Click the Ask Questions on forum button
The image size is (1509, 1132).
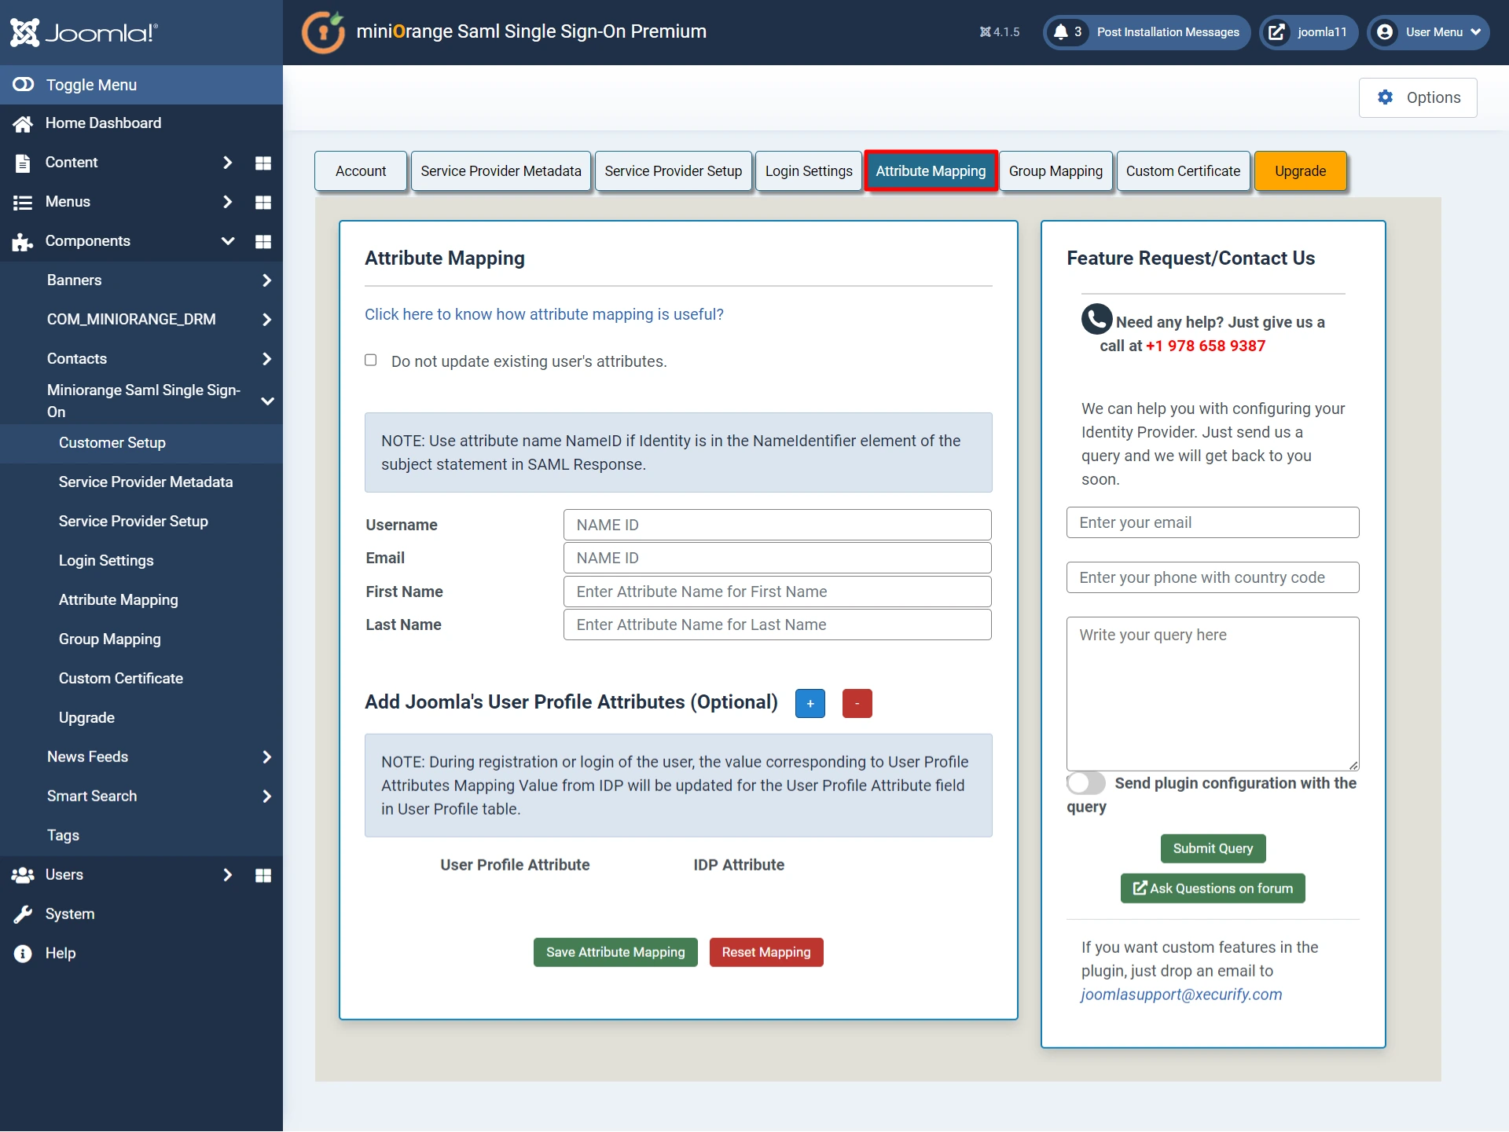[1213, 888]
